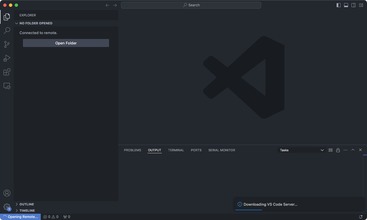Clear the output panel
The width and height of the screenshot is (367, 220).
331,150
